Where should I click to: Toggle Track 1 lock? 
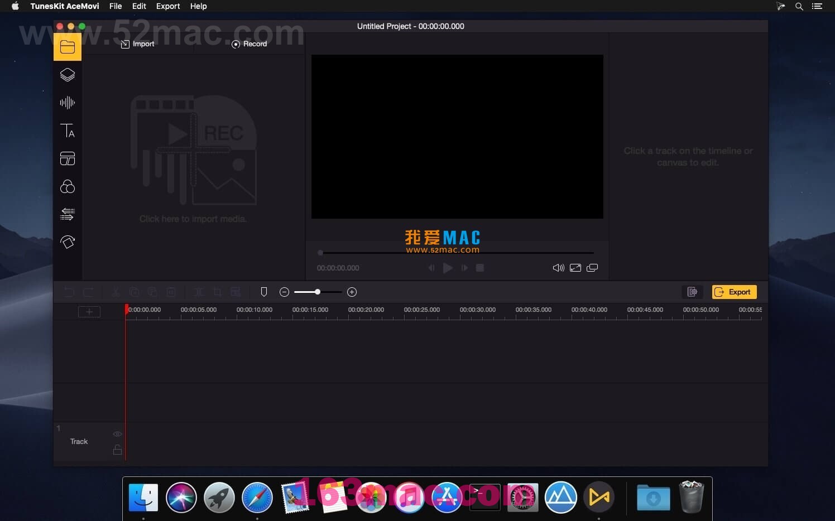coord(117,450)
